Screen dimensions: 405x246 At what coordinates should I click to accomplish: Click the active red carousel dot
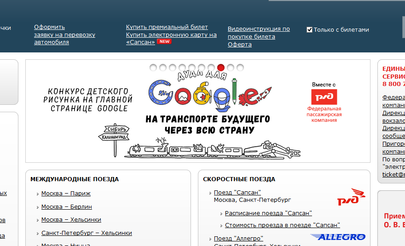221,68
